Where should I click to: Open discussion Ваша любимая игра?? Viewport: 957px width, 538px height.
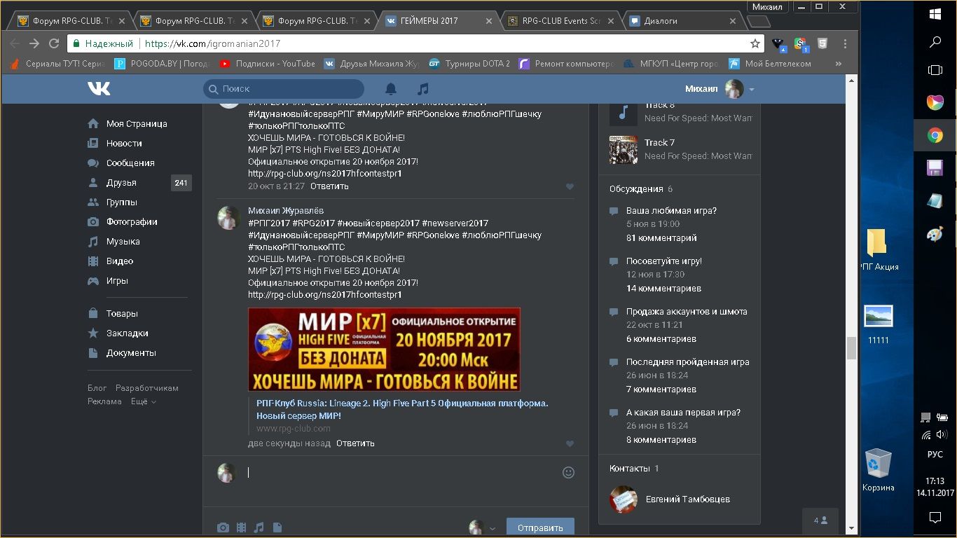[x=671, y=210]
